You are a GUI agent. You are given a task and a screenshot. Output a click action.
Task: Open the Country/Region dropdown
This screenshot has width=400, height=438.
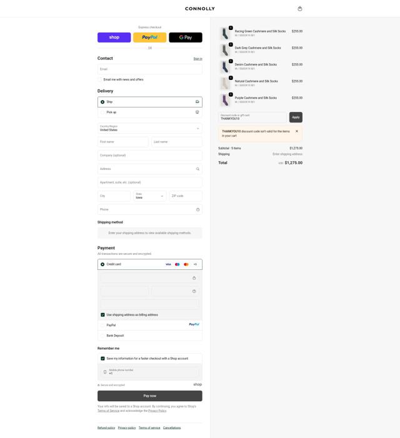pos(150,128)
